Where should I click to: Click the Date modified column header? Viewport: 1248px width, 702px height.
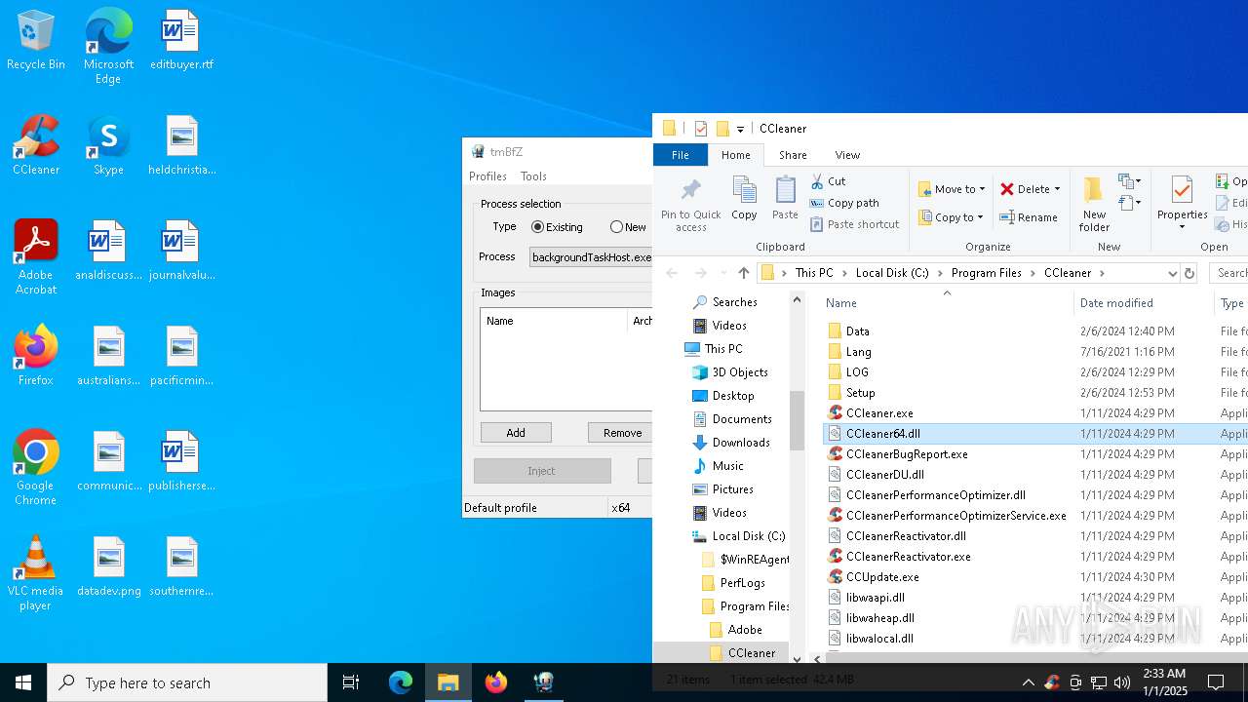1144,303
